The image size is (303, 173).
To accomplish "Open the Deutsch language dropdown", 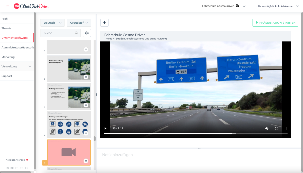I will point(53,23).
